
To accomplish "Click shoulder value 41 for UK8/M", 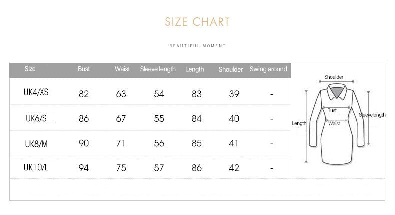I will (x=234, y=144).
